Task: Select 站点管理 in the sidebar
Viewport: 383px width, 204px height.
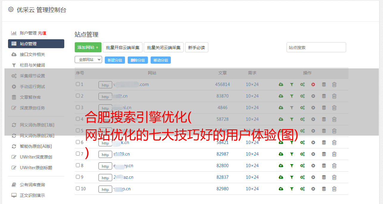Action: 36,44
